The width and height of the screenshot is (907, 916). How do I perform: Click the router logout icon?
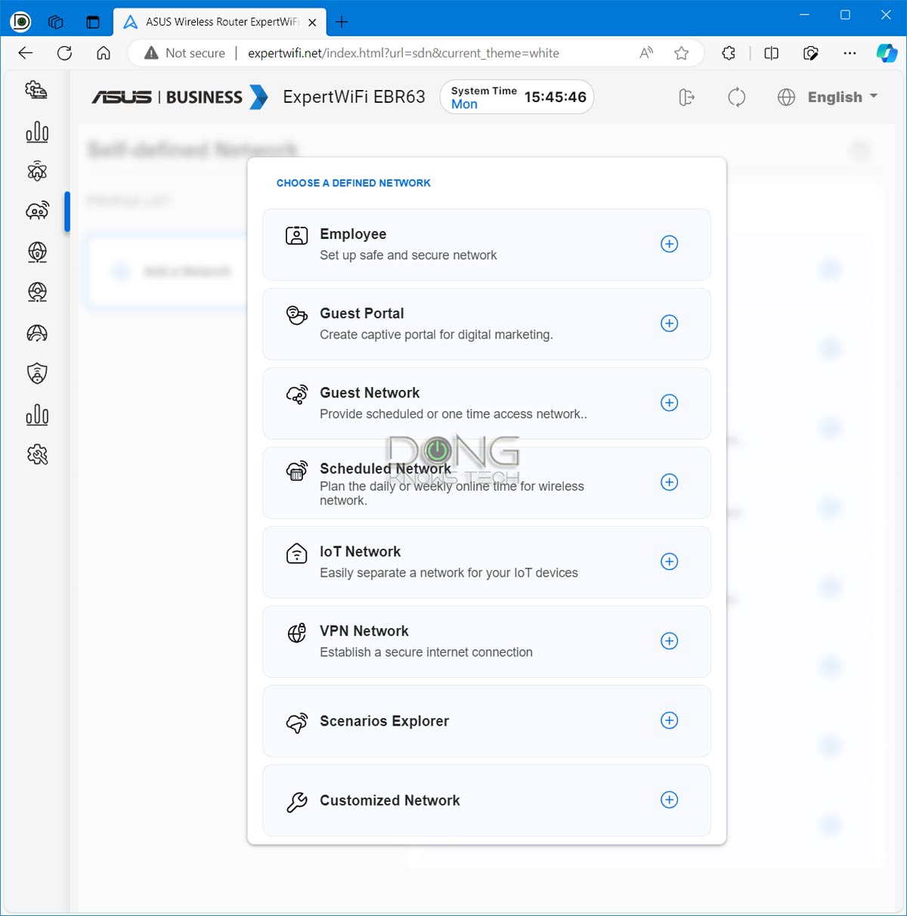686,97
